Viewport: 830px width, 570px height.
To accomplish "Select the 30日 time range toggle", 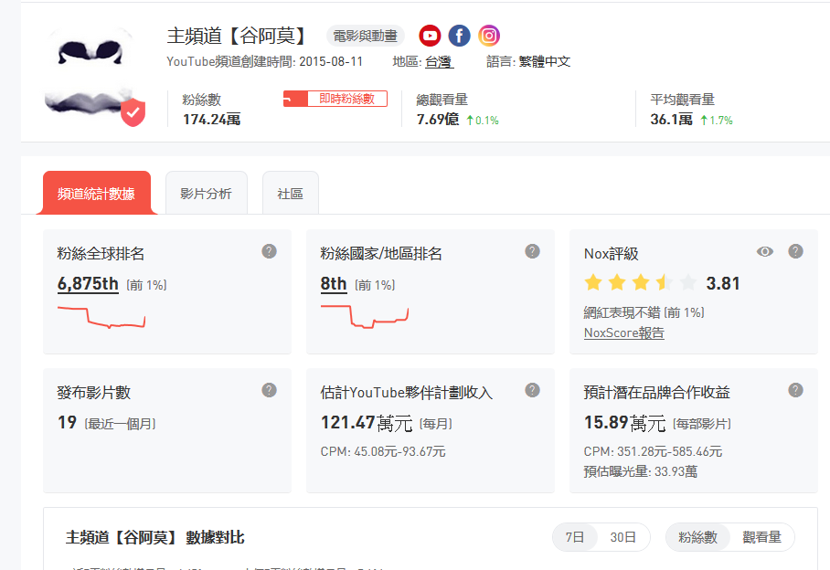I will coord(623,537).
